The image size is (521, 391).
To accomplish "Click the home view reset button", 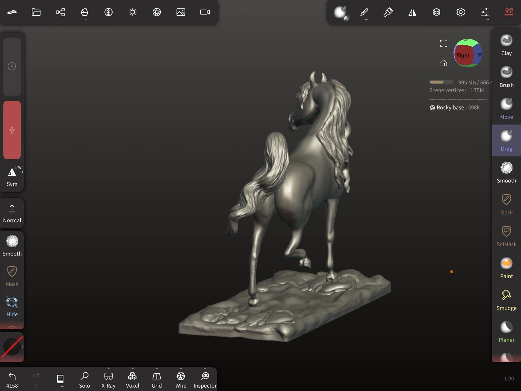I will (444, 63).
